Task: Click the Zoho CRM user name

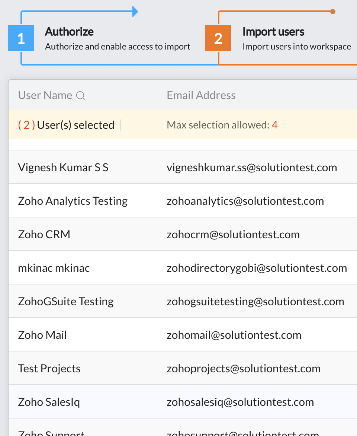Action: tap(44, 234)
